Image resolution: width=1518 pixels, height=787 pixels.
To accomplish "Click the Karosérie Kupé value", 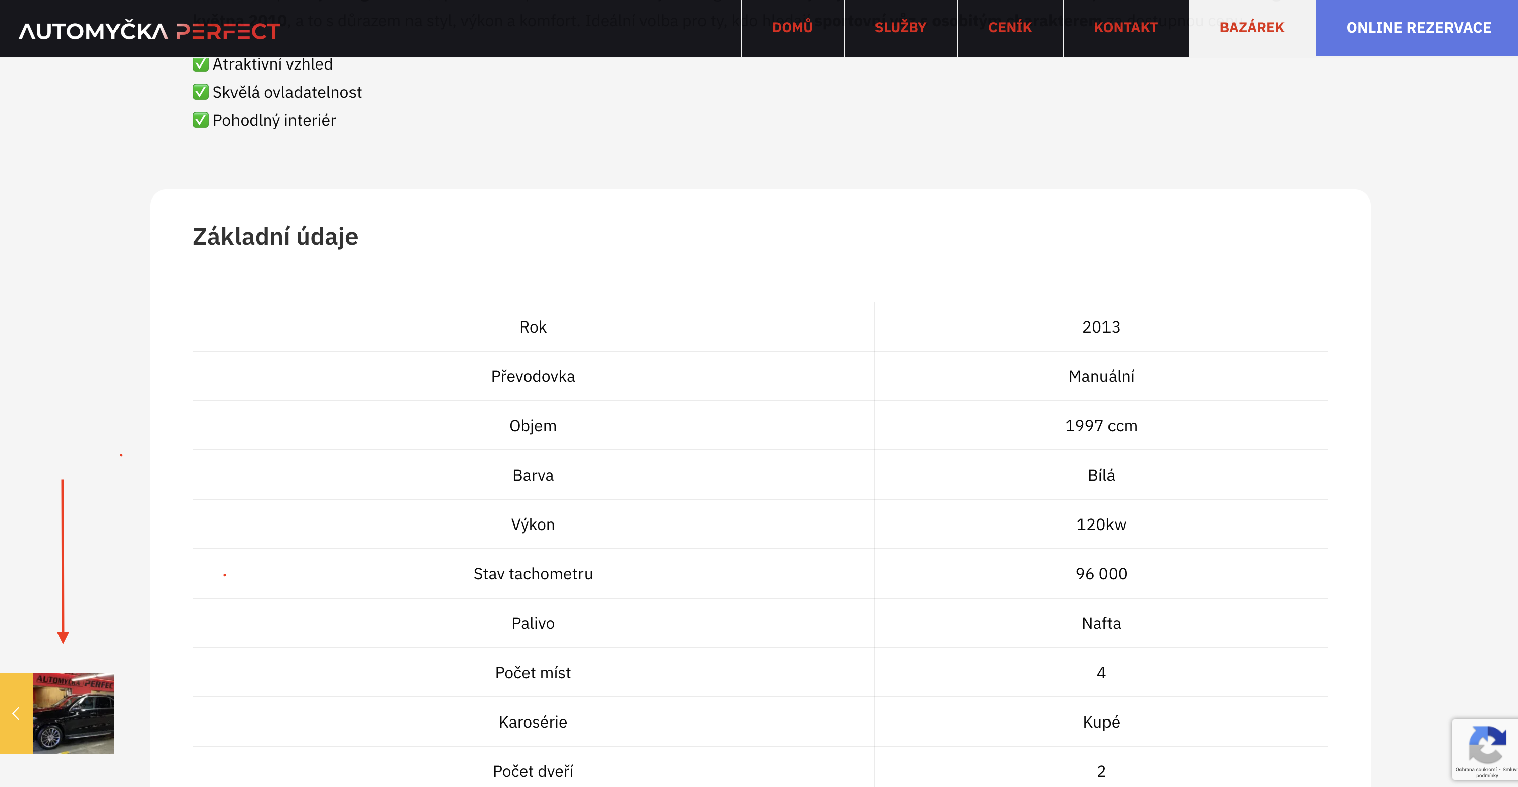I will 1101,722.
